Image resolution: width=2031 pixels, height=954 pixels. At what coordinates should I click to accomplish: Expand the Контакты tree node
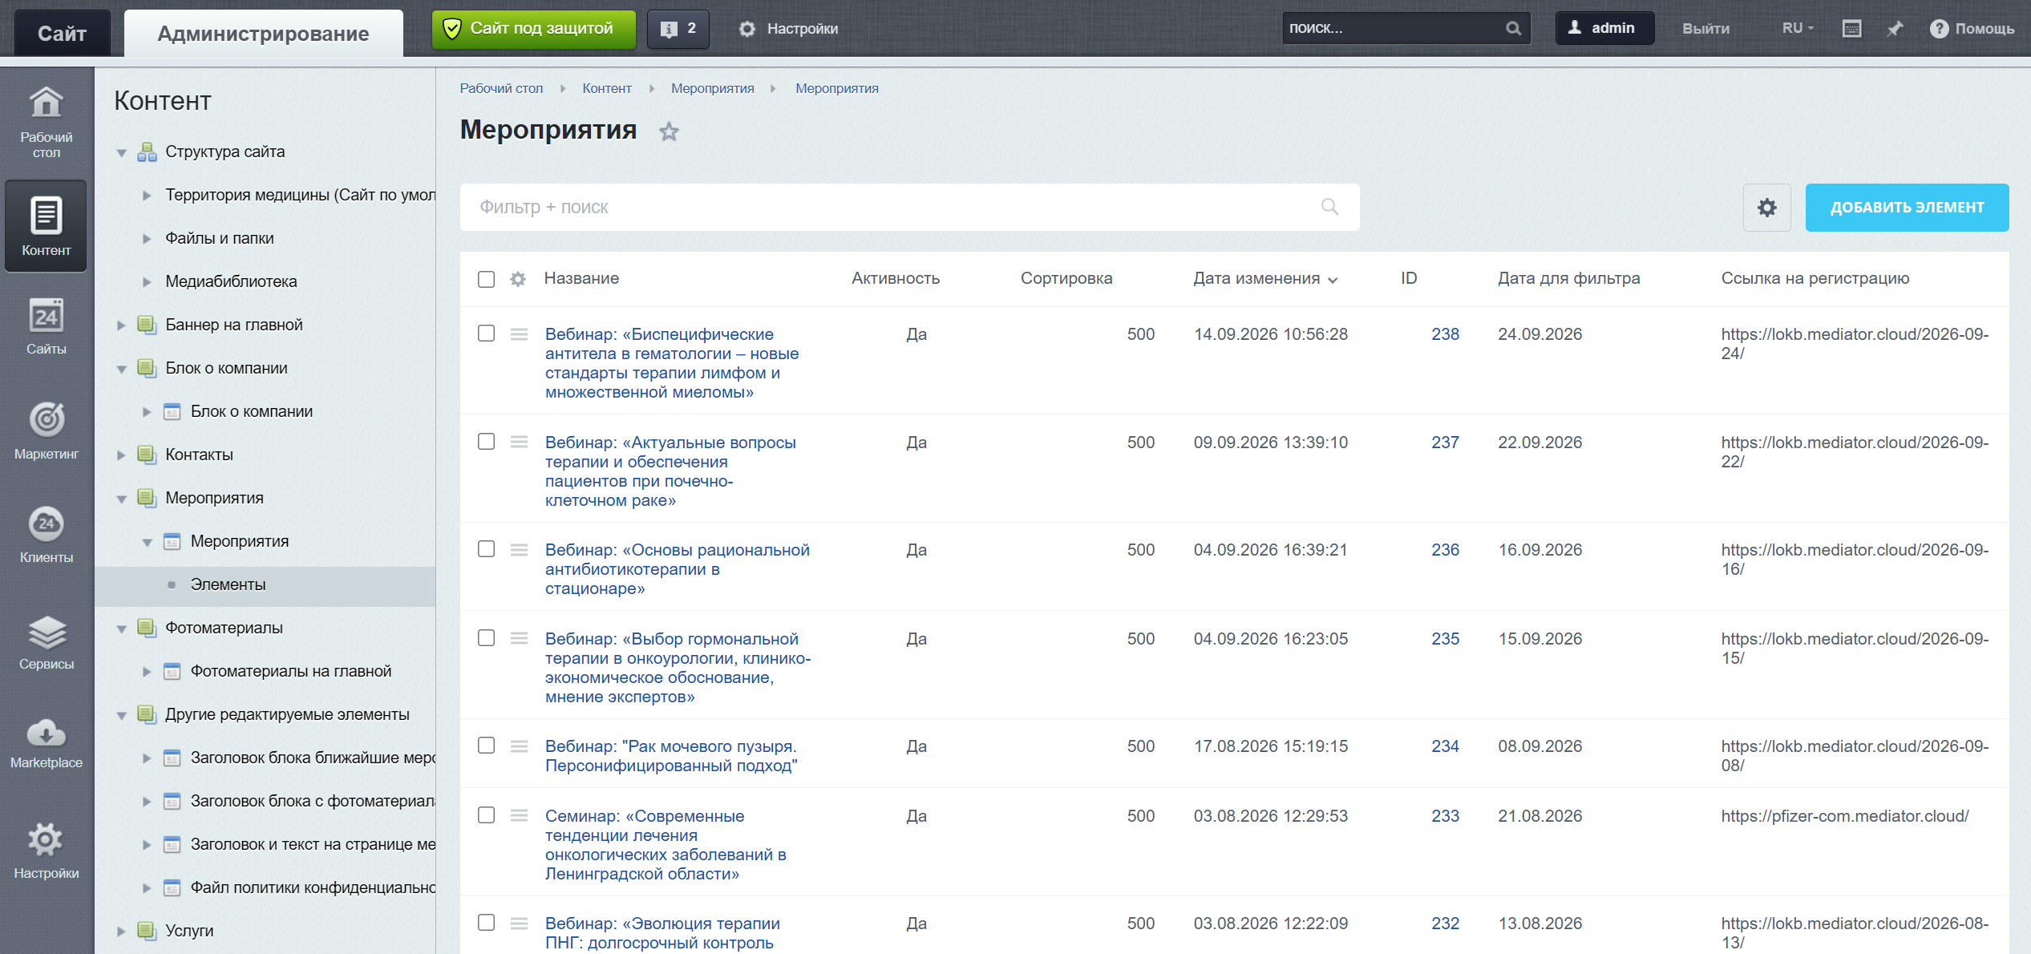(x=121, y=455)
